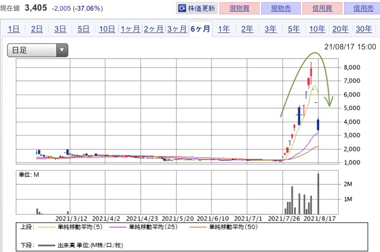The height and width of the screenshot is (252, 380).
Task: Switch to the 30年 period tab
Action: pyautogui.click(x=364, y=29)
